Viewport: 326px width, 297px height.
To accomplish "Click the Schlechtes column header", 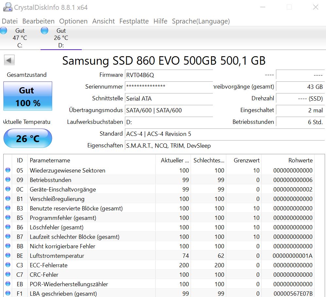I will [208, 160].
